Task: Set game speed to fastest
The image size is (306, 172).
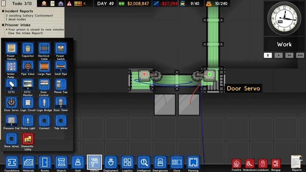Action: pos(300,55)
